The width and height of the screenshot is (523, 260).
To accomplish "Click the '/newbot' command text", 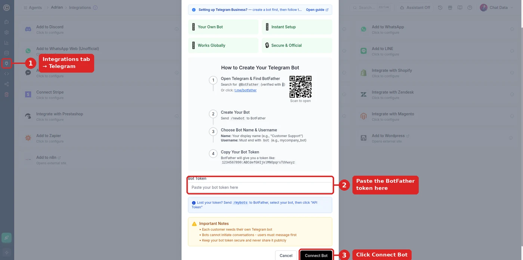I will [x=238, y=118].
